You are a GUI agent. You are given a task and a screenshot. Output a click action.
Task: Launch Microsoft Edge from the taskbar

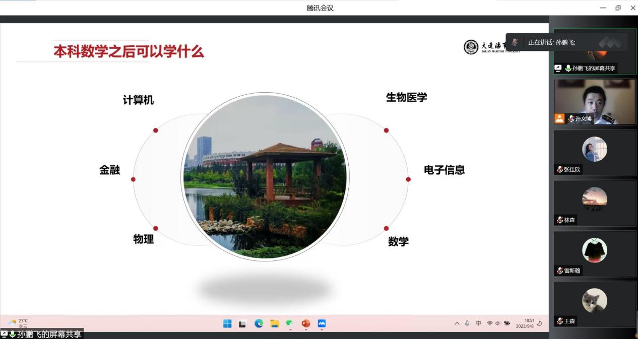(259, 323)
